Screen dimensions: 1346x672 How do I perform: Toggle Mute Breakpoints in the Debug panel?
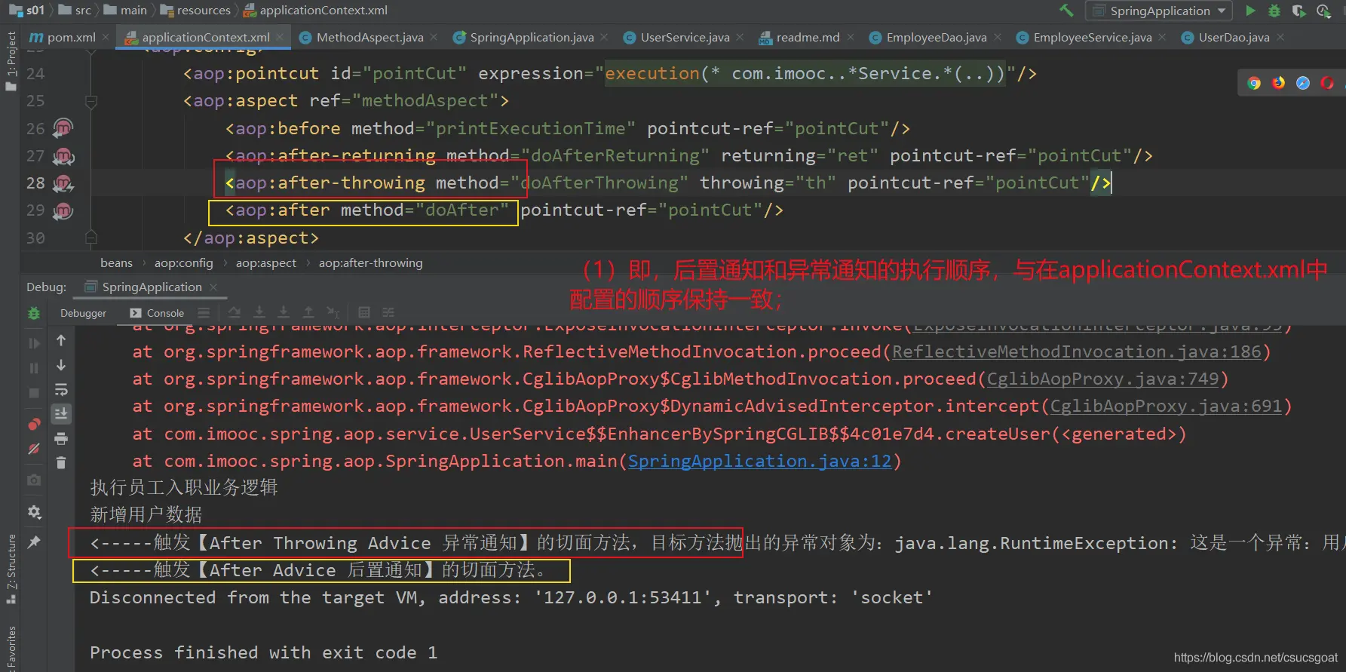34,449
